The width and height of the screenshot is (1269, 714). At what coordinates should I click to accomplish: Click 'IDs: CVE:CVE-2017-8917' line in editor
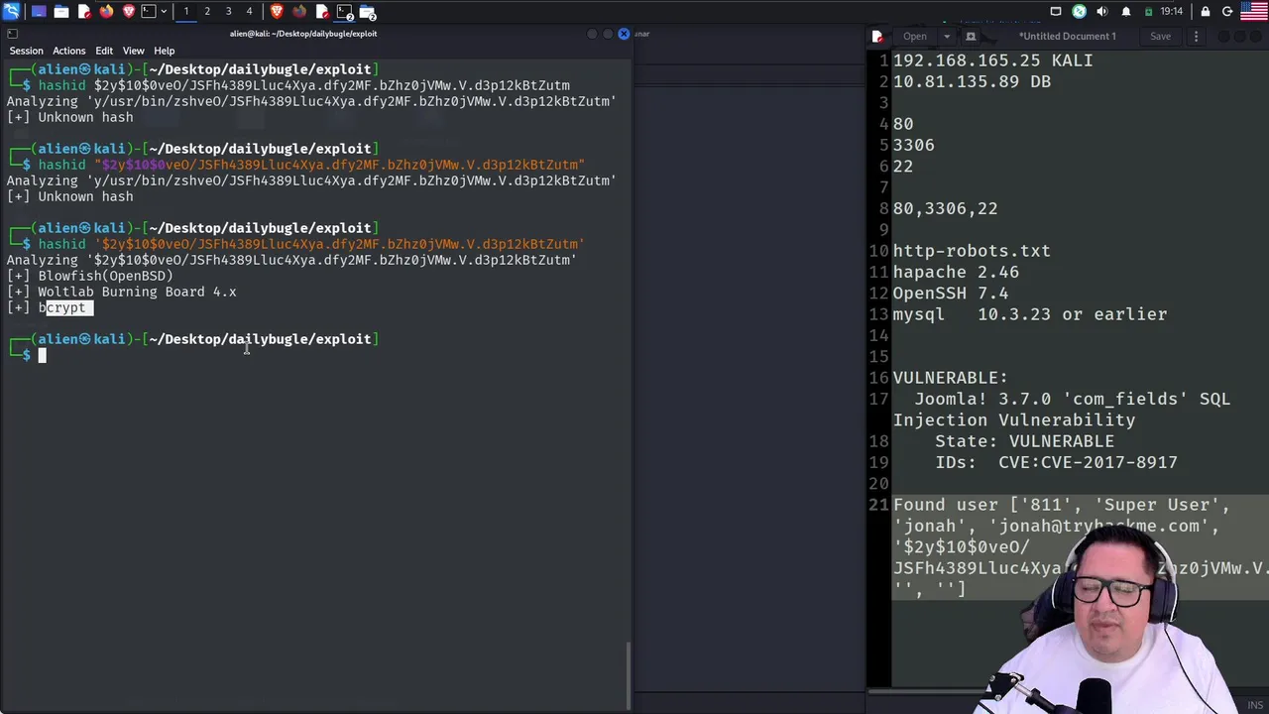(1056, 462)
